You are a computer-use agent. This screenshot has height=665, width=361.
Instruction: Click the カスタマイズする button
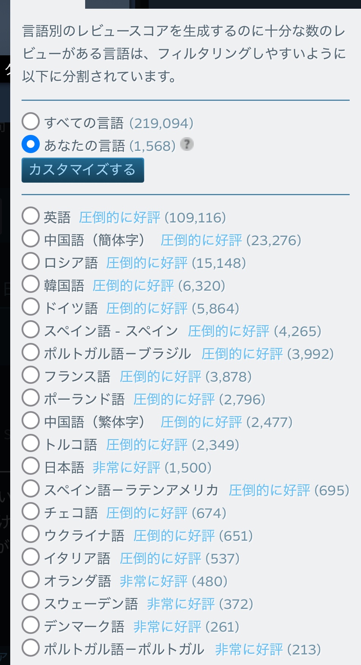pos(82,170)
